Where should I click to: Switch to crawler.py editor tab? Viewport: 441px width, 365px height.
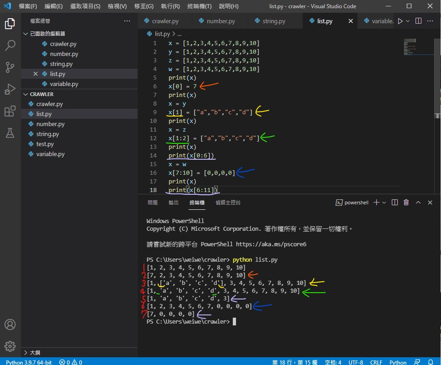165,21
